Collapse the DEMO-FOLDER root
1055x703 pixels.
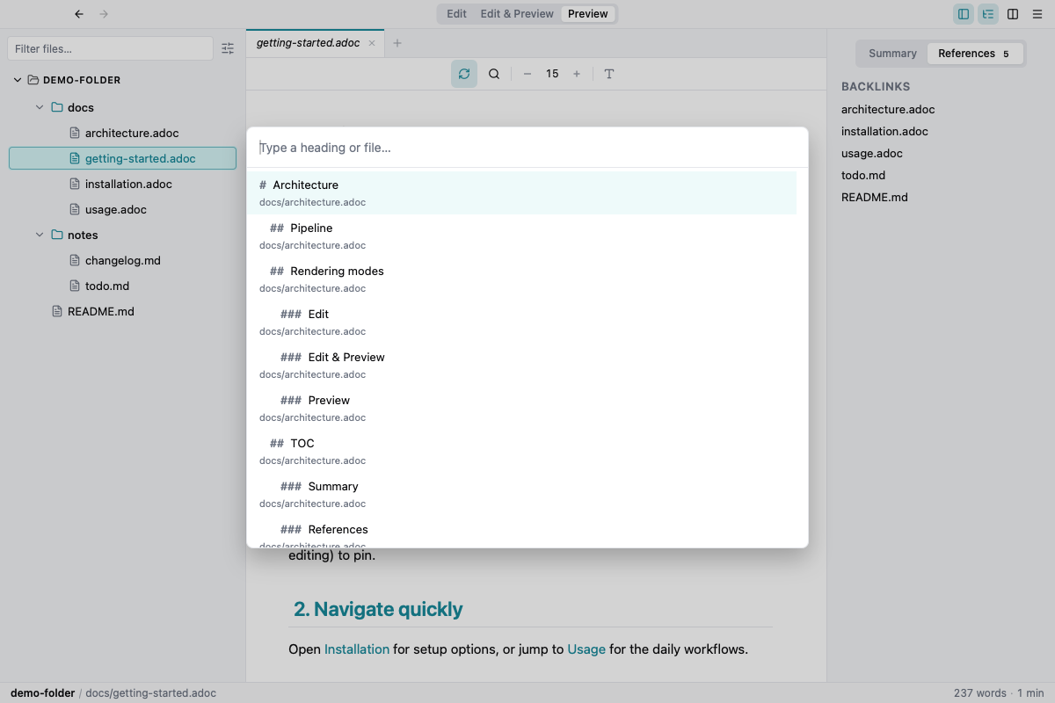pyautogui.click(x=18, y=80)
